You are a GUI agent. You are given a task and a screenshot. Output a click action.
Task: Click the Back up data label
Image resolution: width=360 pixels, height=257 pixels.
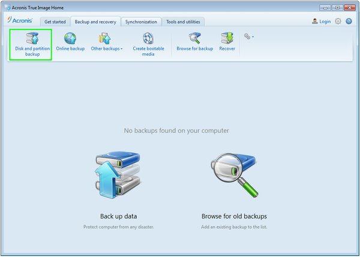(x=118, y=216)
